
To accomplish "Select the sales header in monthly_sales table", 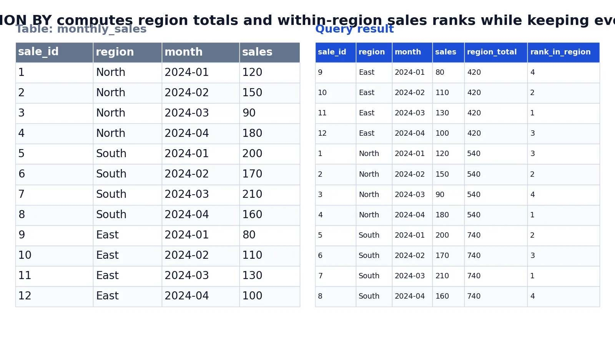I will [269, 53].
